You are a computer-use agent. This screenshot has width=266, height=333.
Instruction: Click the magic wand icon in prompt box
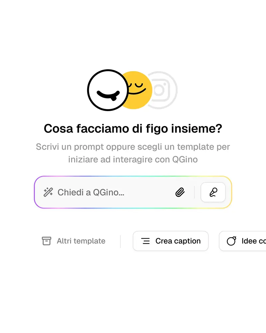point(48,192)
